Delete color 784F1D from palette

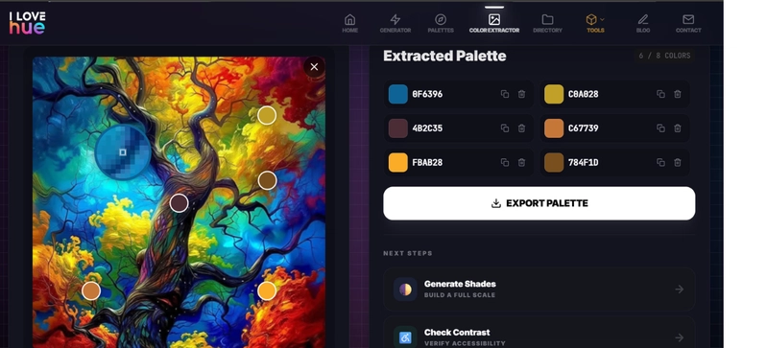(x=677, y=162)
